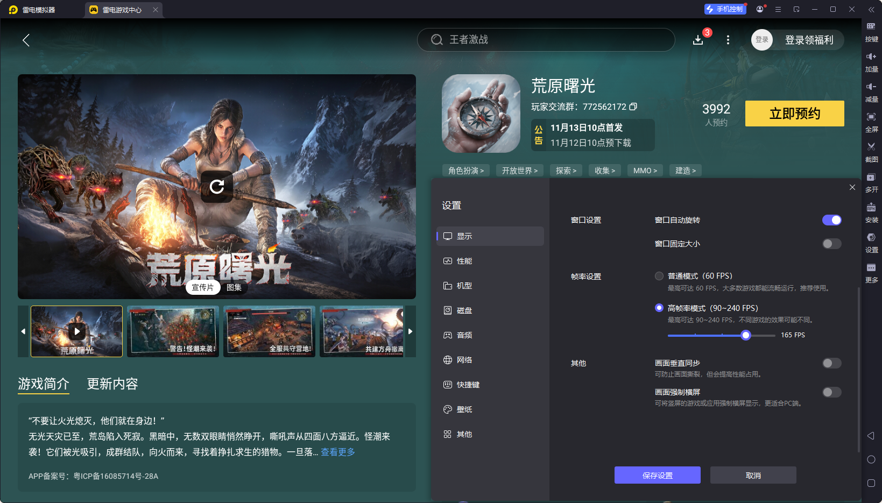
Task: Click the screenshot scissors icon in sidebar
Action: (x=871, y=147)
